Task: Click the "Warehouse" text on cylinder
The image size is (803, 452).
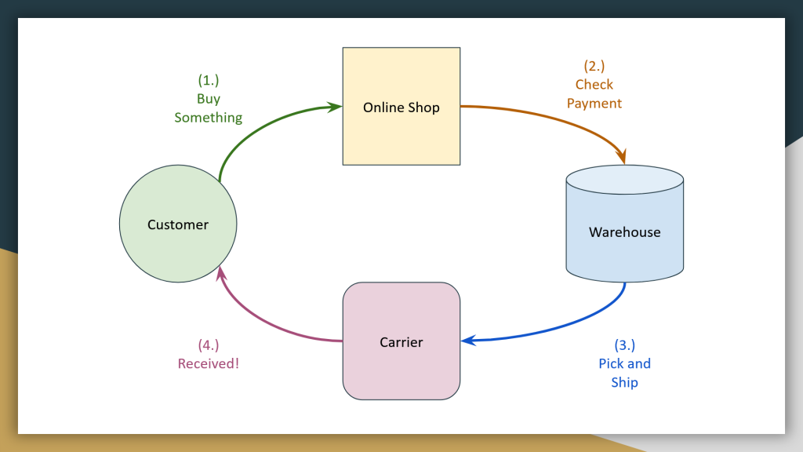Action: pyautogui.click(x=624, y=232)
